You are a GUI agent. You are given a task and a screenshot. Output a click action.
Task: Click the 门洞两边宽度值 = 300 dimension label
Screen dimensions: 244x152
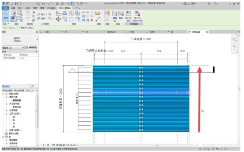point(100,51)
